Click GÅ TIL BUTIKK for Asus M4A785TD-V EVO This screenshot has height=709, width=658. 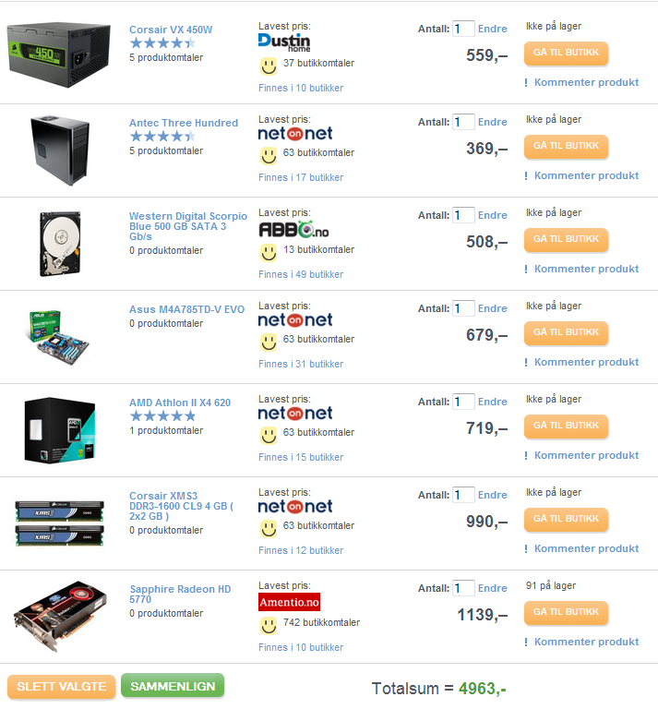coord(566,332)
